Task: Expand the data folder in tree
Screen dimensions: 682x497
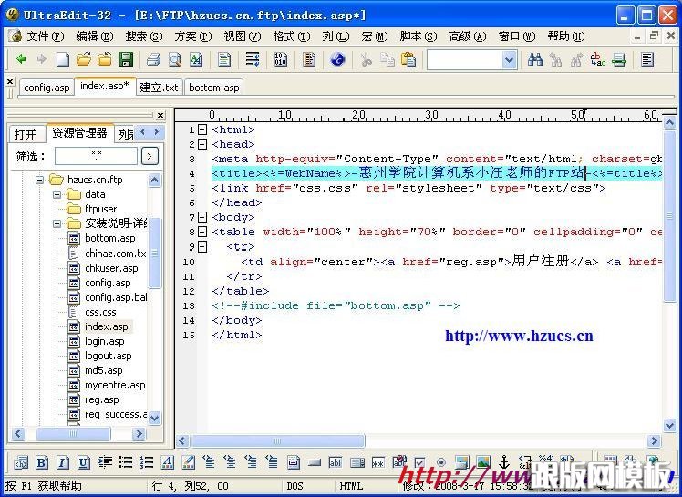Action: [x=57, y=194]
